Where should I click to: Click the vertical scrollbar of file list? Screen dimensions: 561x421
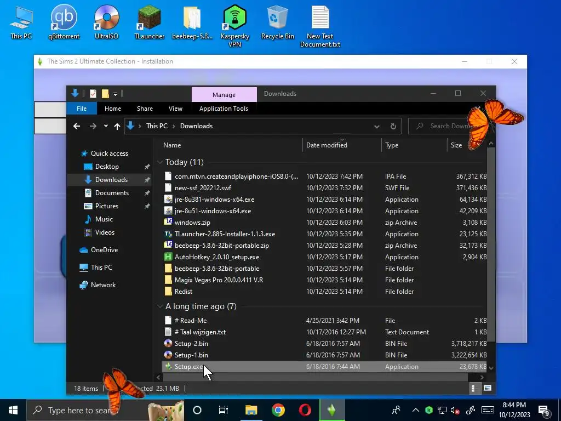(x=491, y=243)
